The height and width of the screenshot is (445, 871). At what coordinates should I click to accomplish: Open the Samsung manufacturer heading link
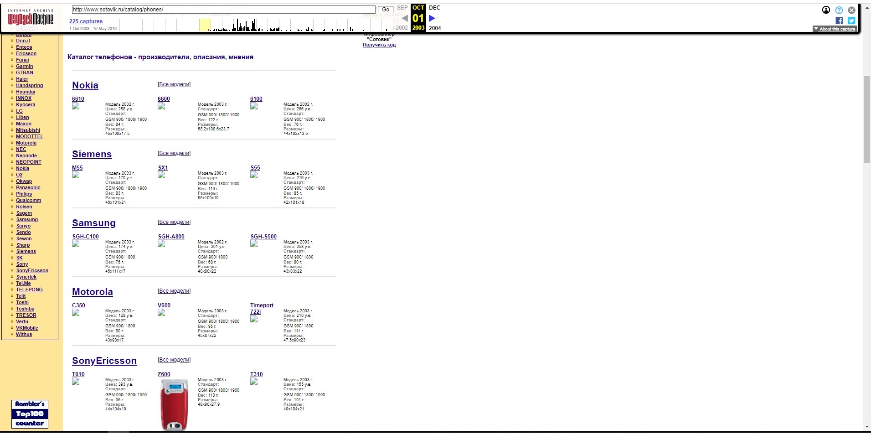coord(94,223)
